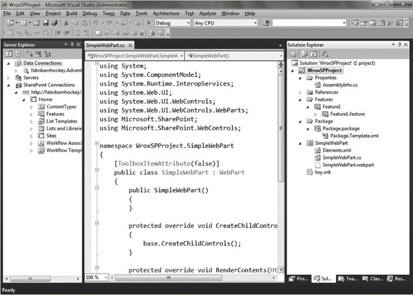Click the code editor vertical scrollbar thumb

point(281,128)
